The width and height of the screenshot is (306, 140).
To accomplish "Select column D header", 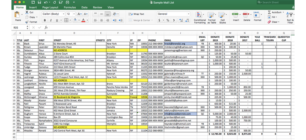I will pyautogui.click(x=74, y=33).
